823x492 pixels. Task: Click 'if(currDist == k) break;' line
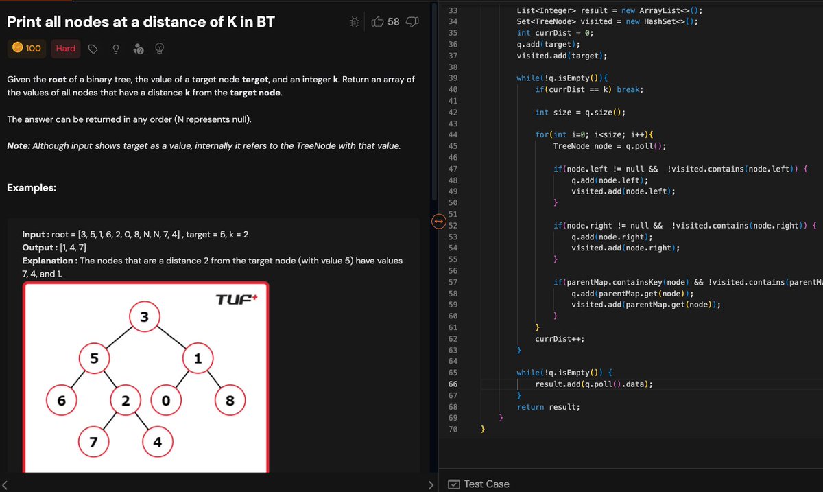click(x=589, y=90)
